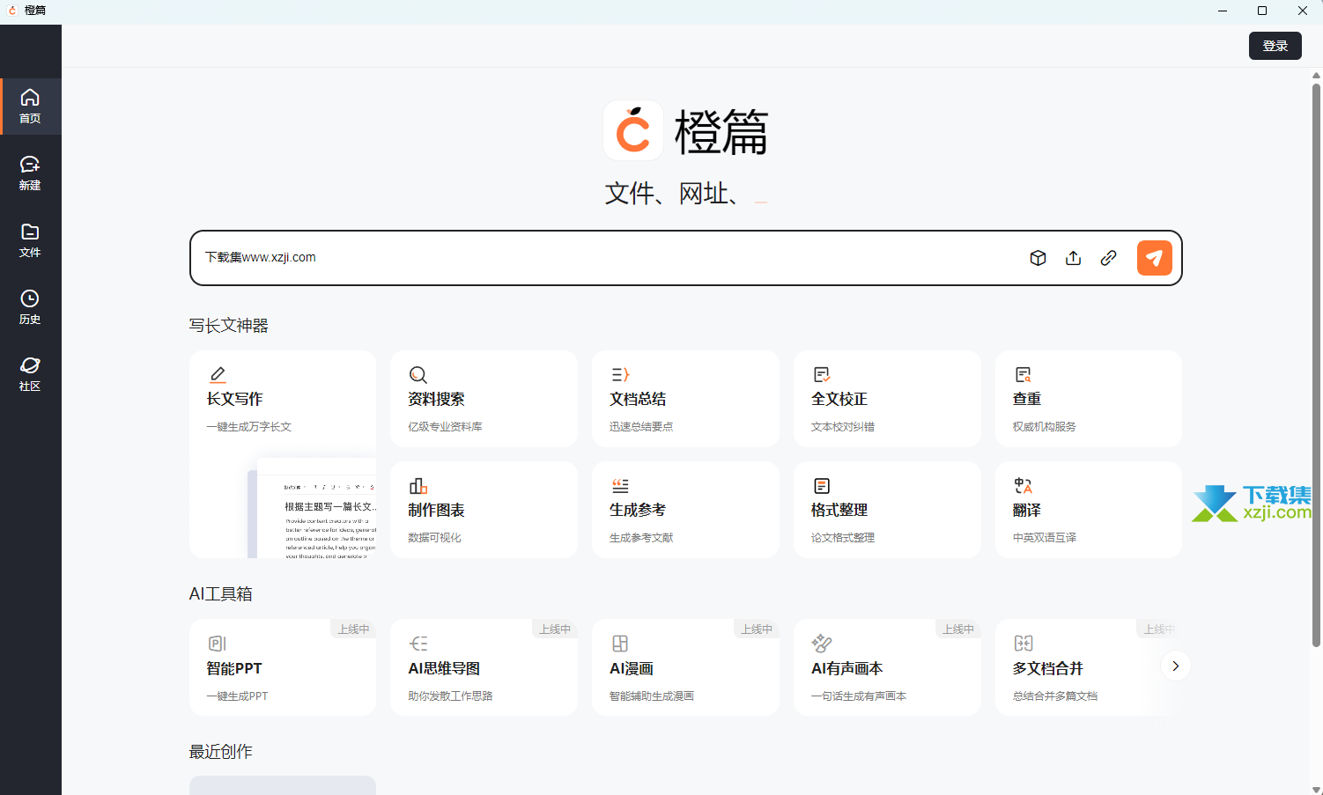This screenshot has width=1323, height=795.
Task: Open the 智能PPT card title
Action: tap(234, 668)
